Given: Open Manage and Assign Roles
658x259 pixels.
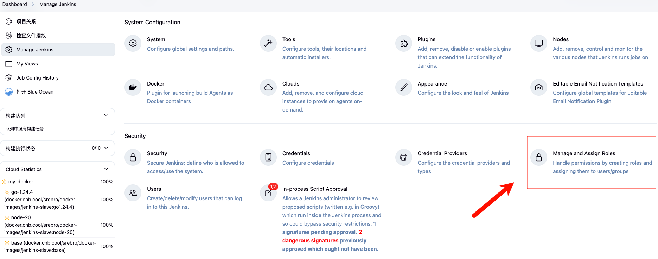Looking at the screenshot, I should 584,153.
